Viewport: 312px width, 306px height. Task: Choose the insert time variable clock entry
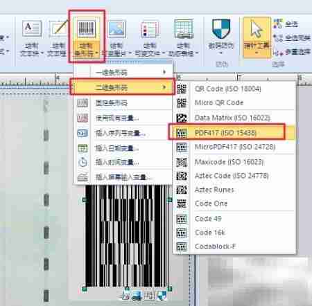click(123, 163)
